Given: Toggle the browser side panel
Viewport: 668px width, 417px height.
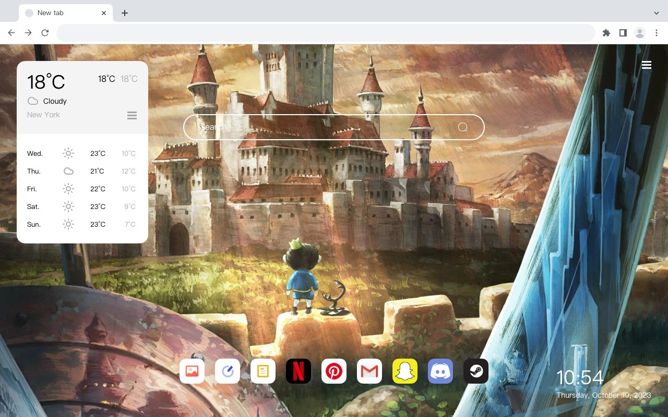Looking at the screenshot, I should pos(623,33).
